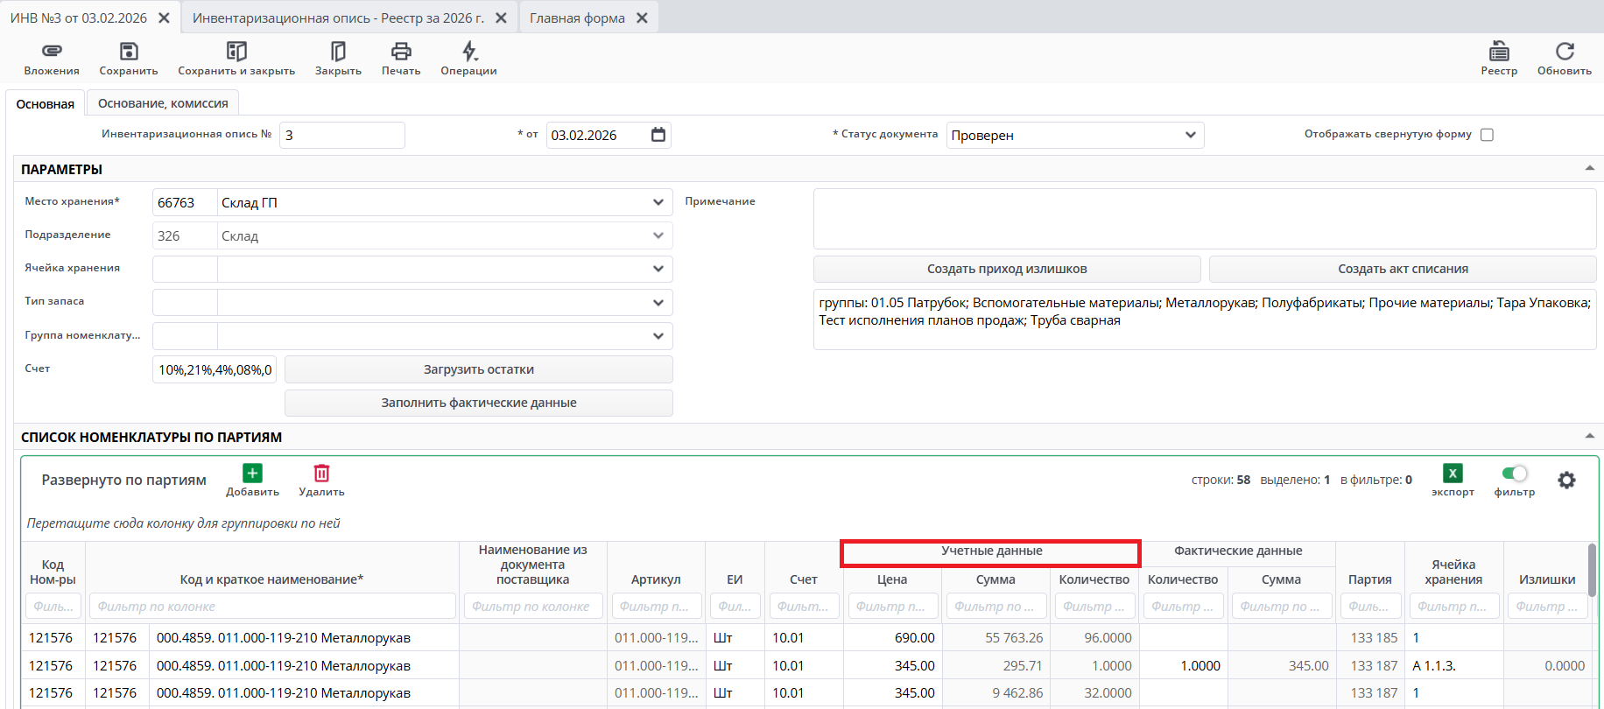Collapse the ПАРАМЕТРЫ section
Viewport: 1604px width, 709px height.
point(1589,169)
